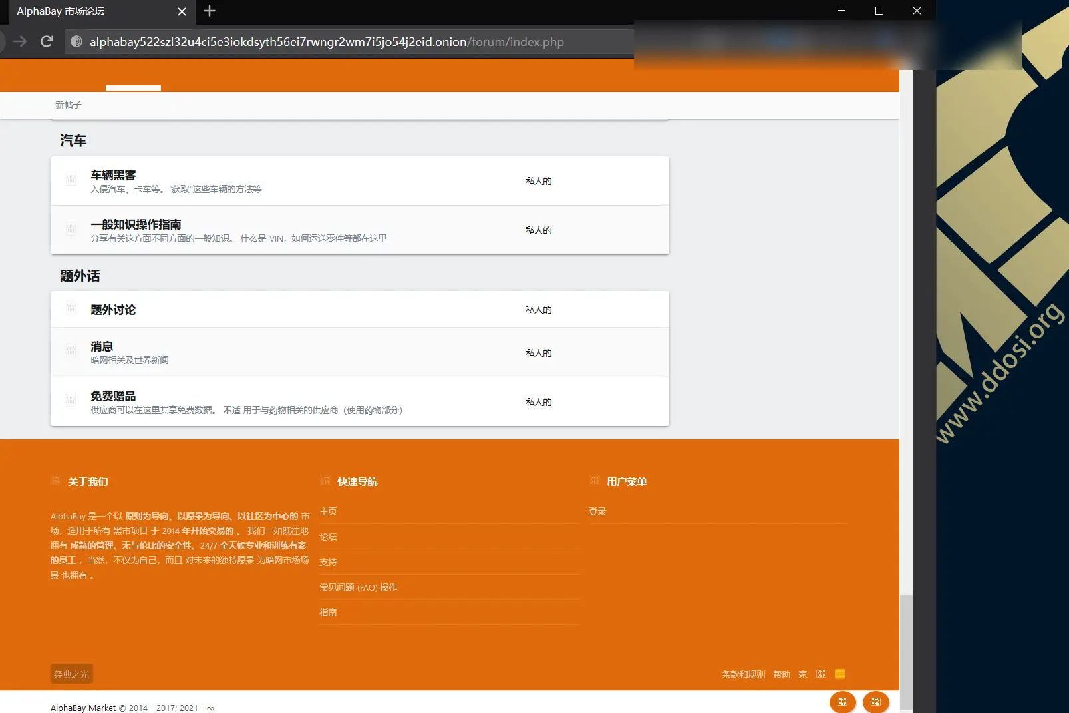The height and width of the screenshot is (713, 1069).
Task: Click 私人的 label in 车辆黑客 row
Action: point(538,181)
